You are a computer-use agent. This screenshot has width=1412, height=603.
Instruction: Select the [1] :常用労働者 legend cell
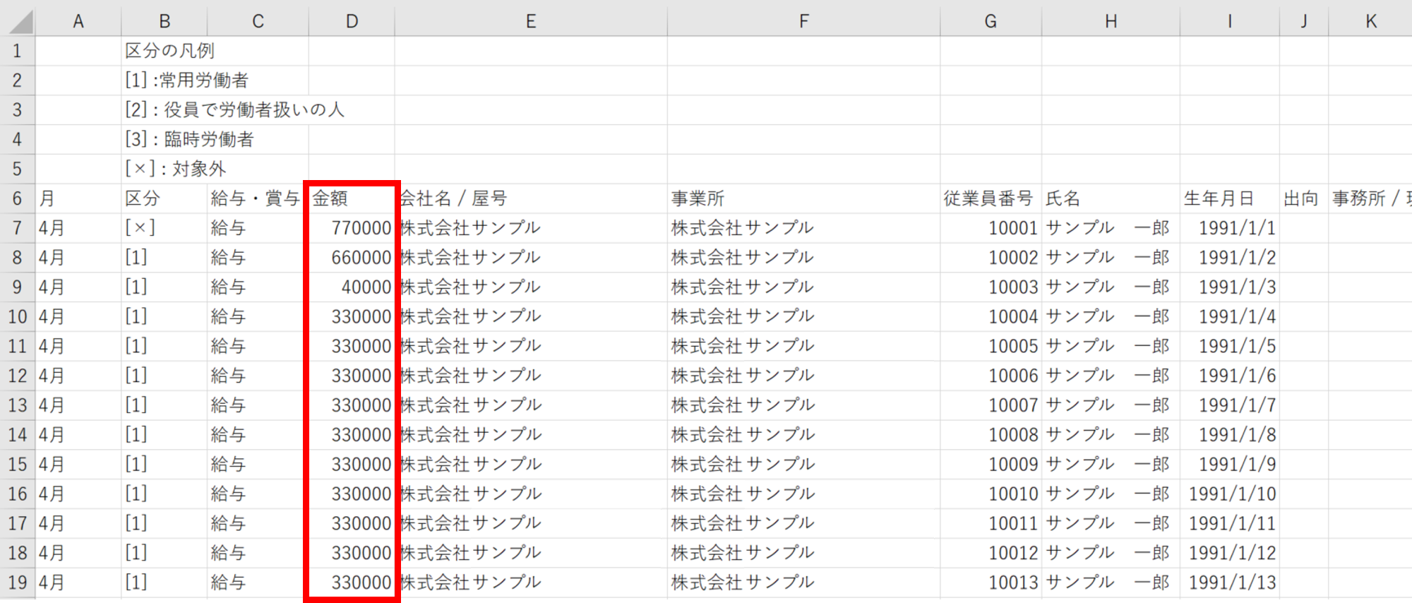pyautogui.click(x=186, y=80)
